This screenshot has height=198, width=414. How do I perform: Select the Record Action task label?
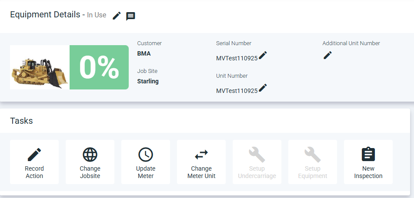(34, 172)
